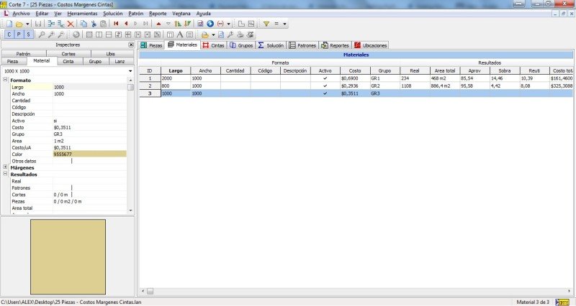Click the text 'A' toolbar icon
Screen dimensions: 576x306
(180, 34)
